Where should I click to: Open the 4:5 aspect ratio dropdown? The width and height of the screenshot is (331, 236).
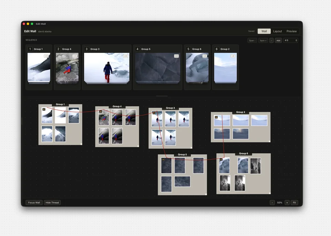(291, 41)
